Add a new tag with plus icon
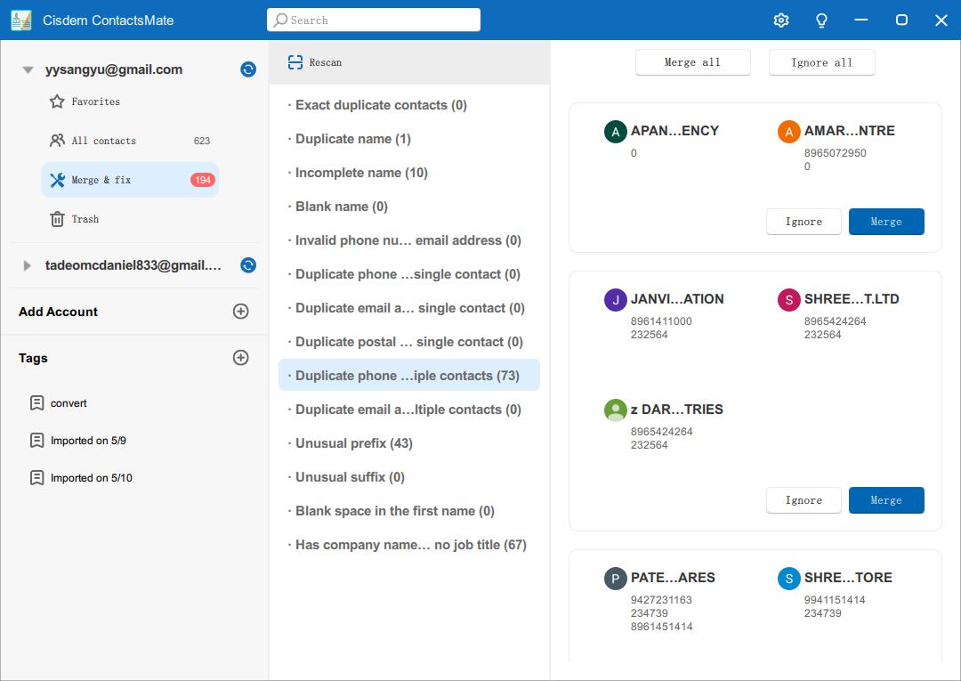This screenshot has height=681, width=961. pyautogui.click(x=240, y=358)
